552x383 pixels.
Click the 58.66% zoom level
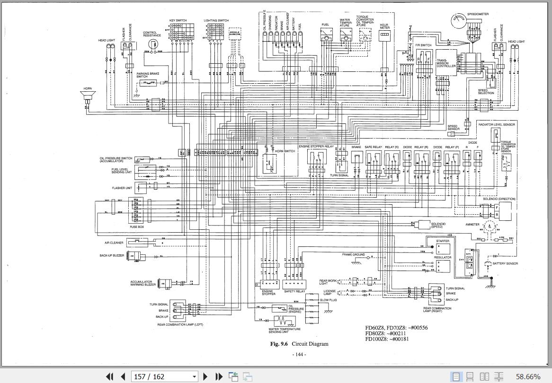(x=528, y=377)
